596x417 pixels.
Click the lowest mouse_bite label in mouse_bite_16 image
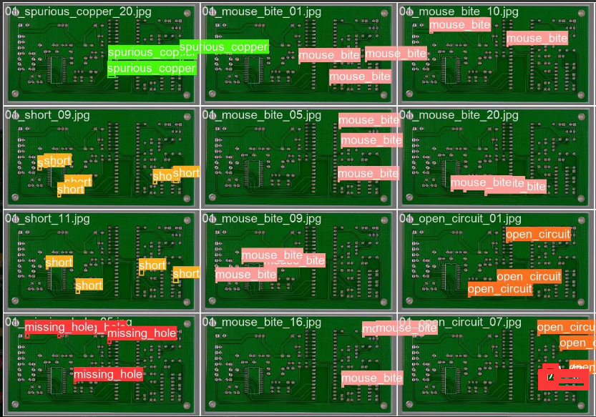point(371,378)
